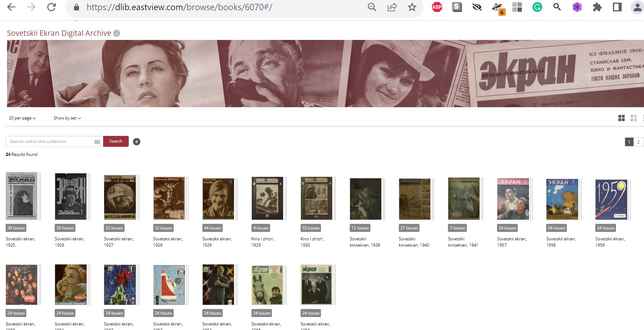The image size is (644, 330).
Task: Open the Sovetskii ekran, 1925 title link
Action: point(20,242)
